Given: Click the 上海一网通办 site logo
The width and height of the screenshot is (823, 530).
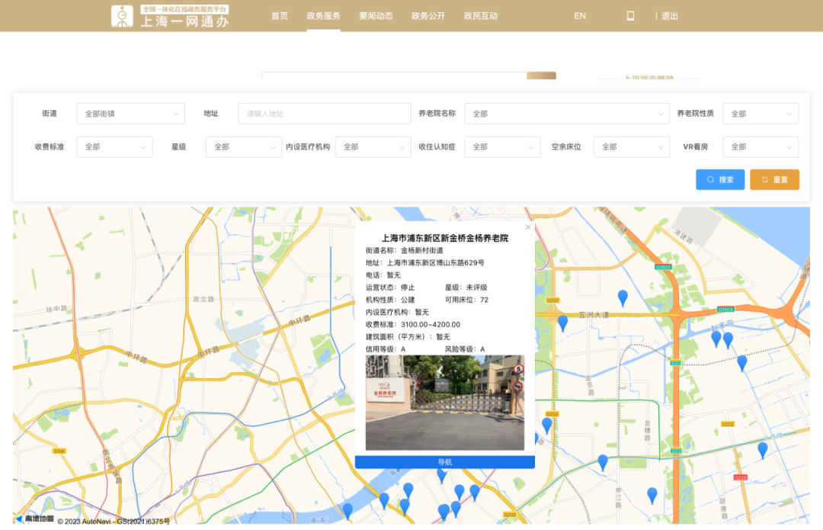Looking at the screenshot, I should click(x=169, y=15).
